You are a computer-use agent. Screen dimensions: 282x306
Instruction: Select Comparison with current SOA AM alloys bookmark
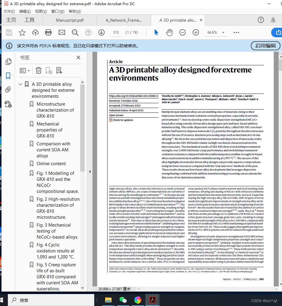53,150
